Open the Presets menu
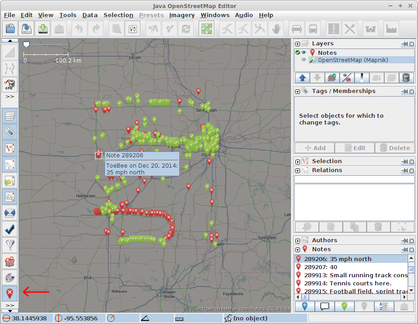Viewport: 418px width, 324px height. pyautogui.click(x=151, y=15)
